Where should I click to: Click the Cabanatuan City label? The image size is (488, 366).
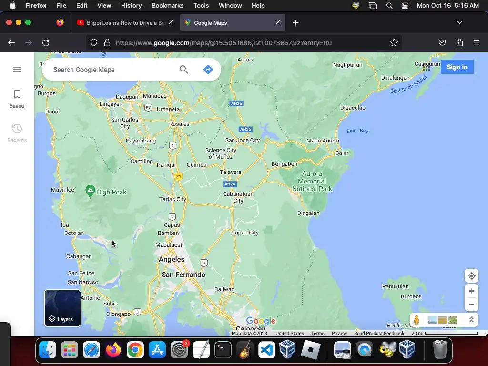pyautogui.click(x=238, y=197)
